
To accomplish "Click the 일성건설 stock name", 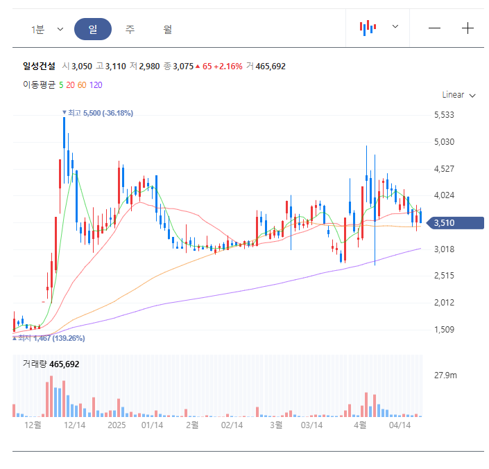I will point(39,66).
